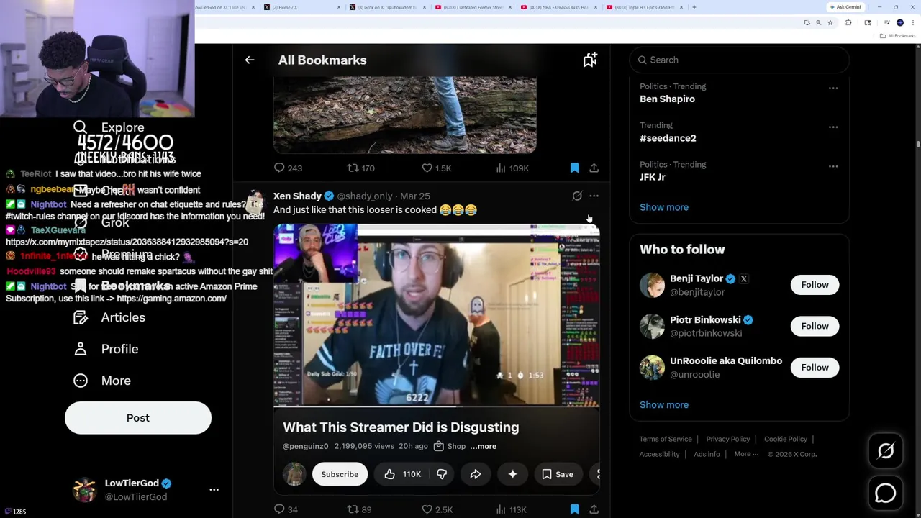Repost the post with 170 reposts
The height and width of the screenshot is (518, 921).
[360, 168]
